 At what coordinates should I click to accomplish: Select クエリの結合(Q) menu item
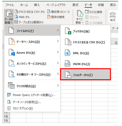[33, 86]
